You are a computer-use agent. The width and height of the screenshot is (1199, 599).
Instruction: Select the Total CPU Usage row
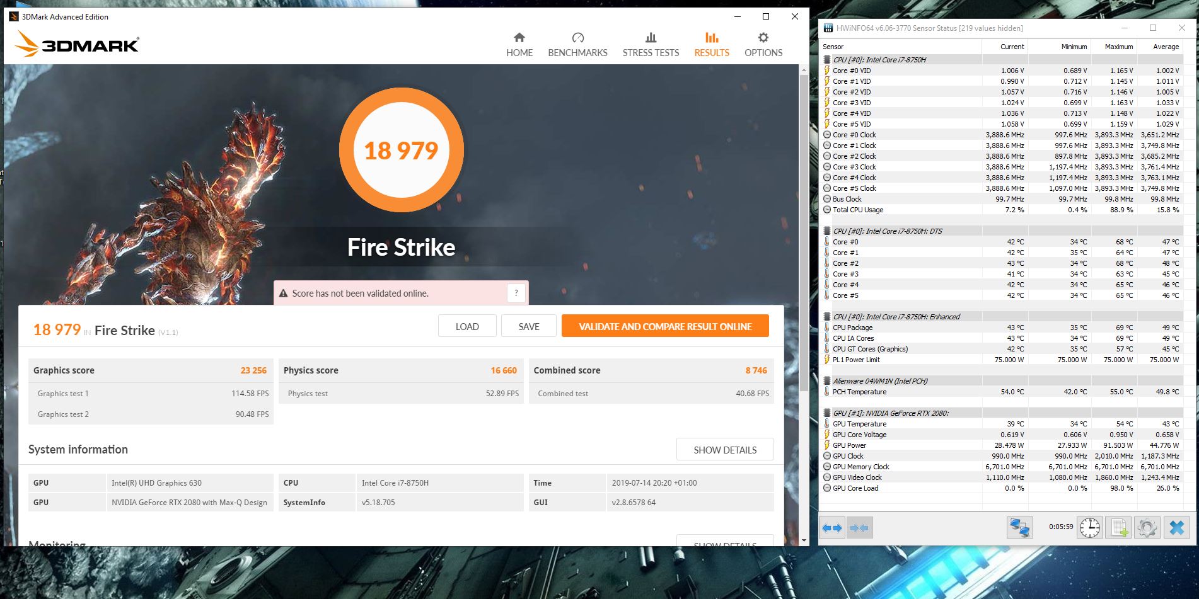click(1002, 210)
